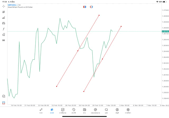The width and height of the screenshot is (169, 118).
Task: Switch to the การซื้อขาย trade tab
Action: [63, 111]
